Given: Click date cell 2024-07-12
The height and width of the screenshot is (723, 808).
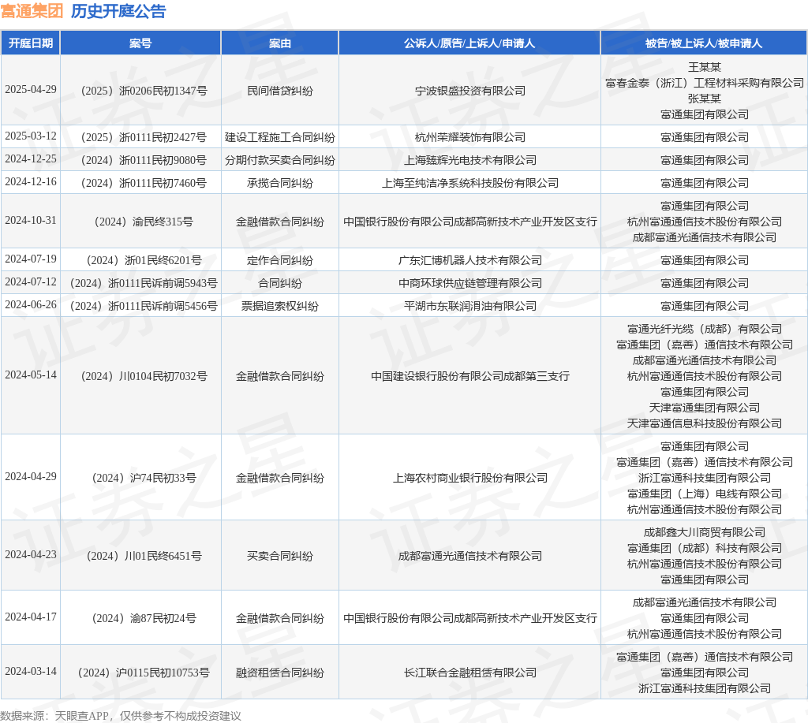Looking at the screenshot, I should pyautogui.click(x=31, y=281).
